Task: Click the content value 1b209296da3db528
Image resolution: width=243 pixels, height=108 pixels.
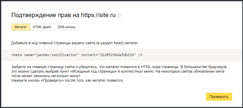Action: click(x=117, y=55)
